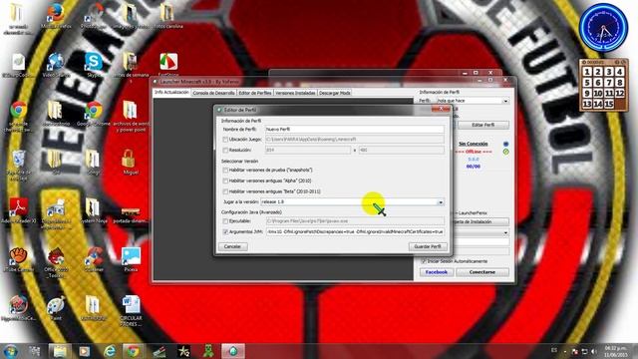
Task: Enable the Resolución checkbox
Action: point(225,151)
